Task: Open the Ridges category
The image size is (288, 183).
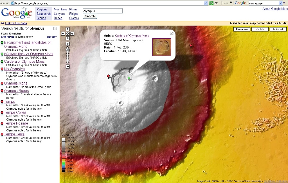Action: tap(74, 14)
